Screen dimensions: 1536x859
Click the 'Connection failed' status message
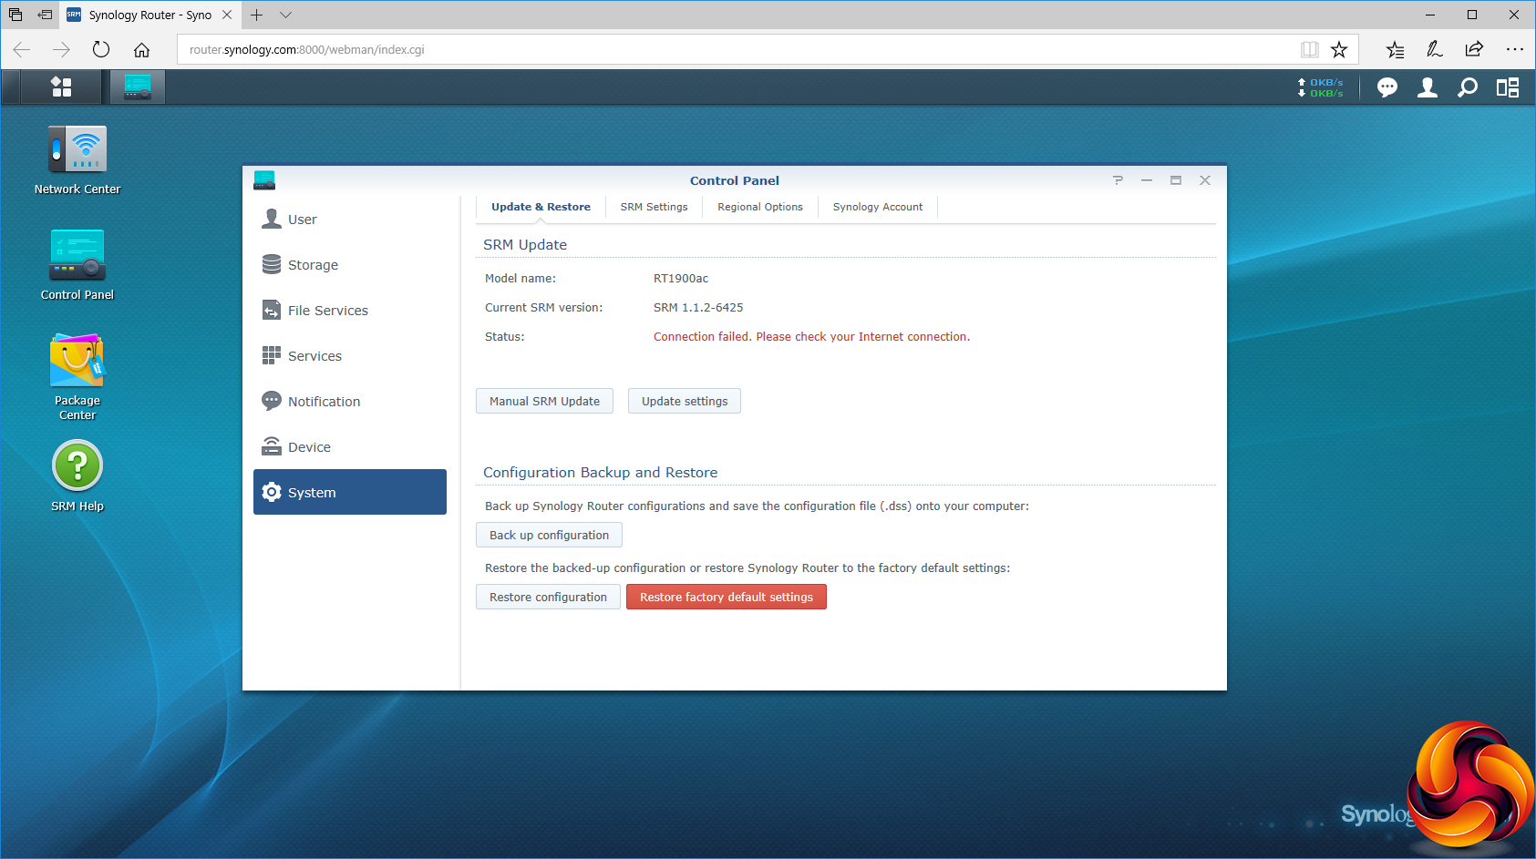811,337
